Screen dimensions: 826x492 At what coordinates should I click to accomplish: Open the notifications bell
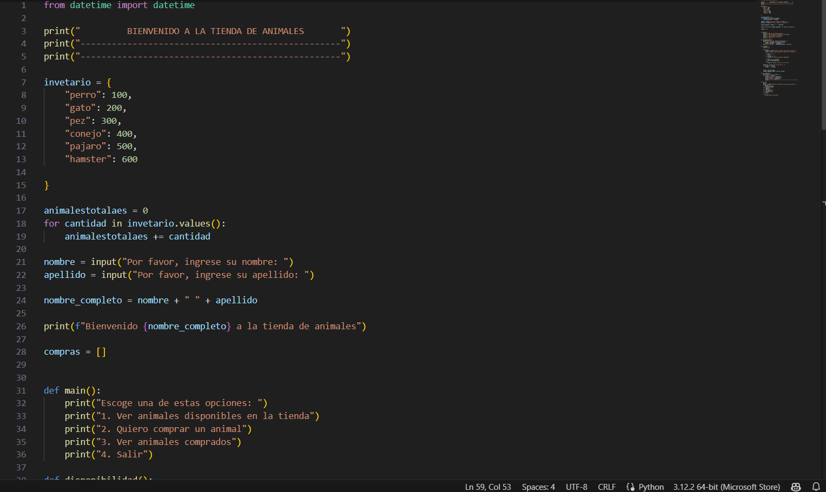pos(816,487)
